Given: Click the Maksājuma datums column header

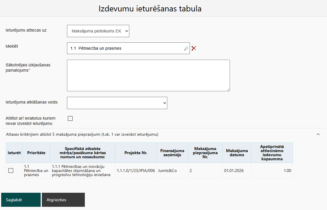Looking at the screenshot, I should (x=237, y=153).
